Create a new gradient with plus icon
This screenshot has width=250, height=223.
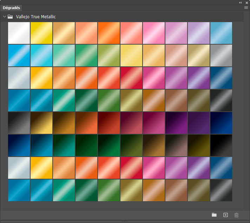coord(225,215)
